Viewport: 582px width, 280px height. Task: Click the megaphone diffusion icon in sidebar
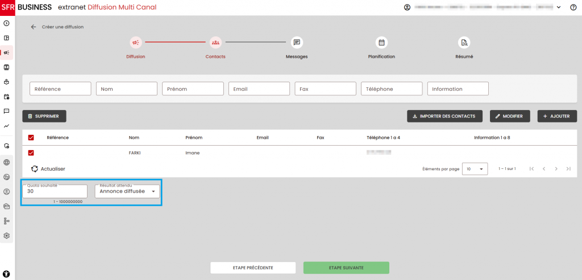7,53
